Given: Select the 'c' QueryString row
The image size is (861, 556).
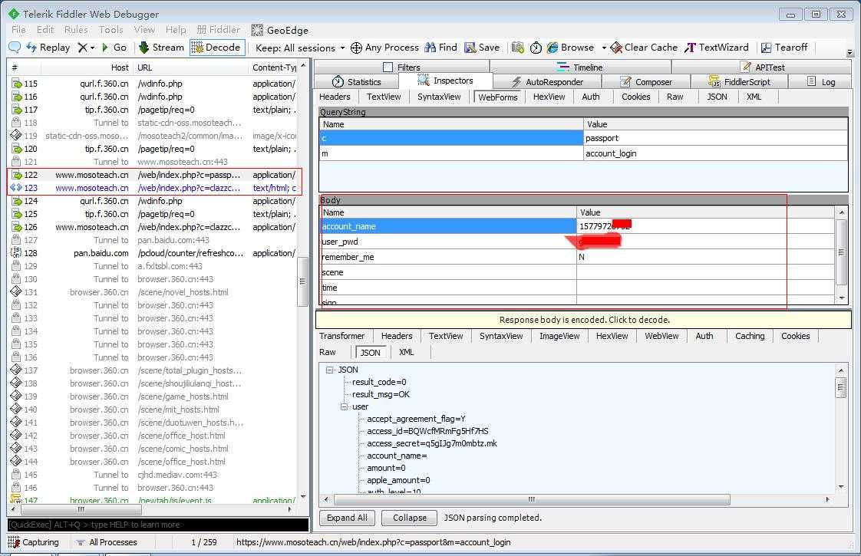Looking at the screenshot, I should 584,138.
